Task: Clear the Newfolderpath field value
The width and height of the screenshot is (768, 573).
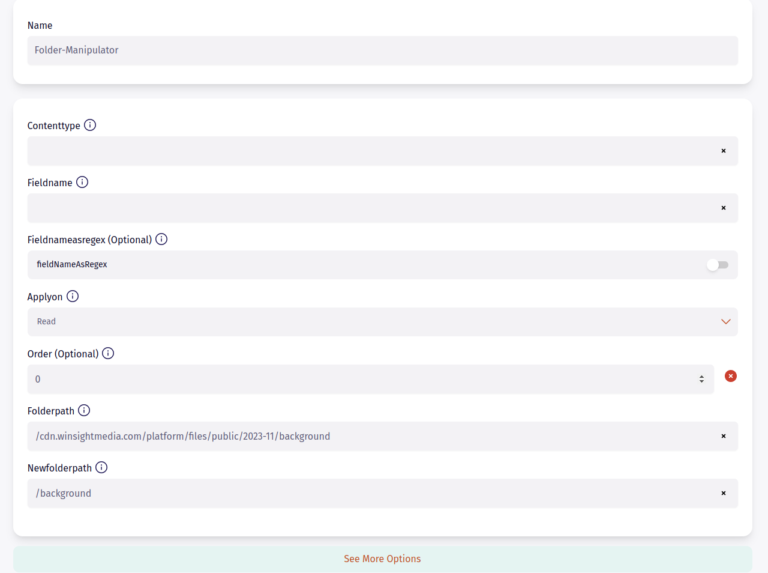Action: 723,493
